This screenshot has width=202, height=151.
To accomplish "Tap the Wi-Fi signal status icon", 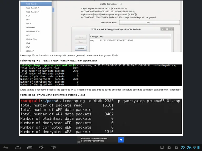I will (x=195, y=148).
